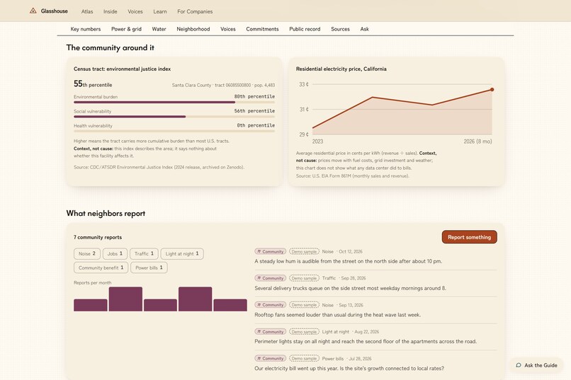
Task: Click Health vulnerability percentile bar
Action: pyautogui.click(x=174, y=131)
